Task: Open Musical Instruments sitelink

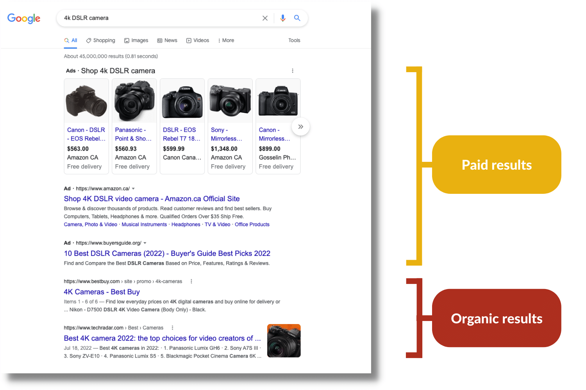Action: (144, 225)
